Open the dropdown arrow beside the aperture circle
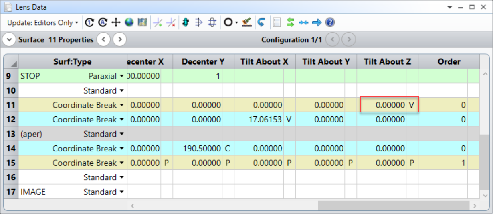Image resolution: width=493 pixels, height=214 pixels. pos(236,23)
